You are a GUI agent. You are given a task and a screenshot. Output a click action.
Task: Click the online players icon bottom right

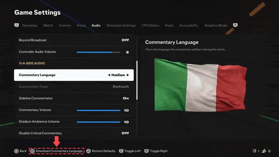(x=264, y=151)
